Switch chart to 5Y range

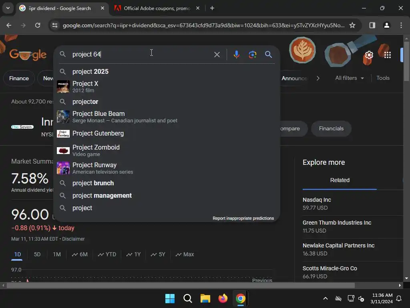[x=158, y=254]
